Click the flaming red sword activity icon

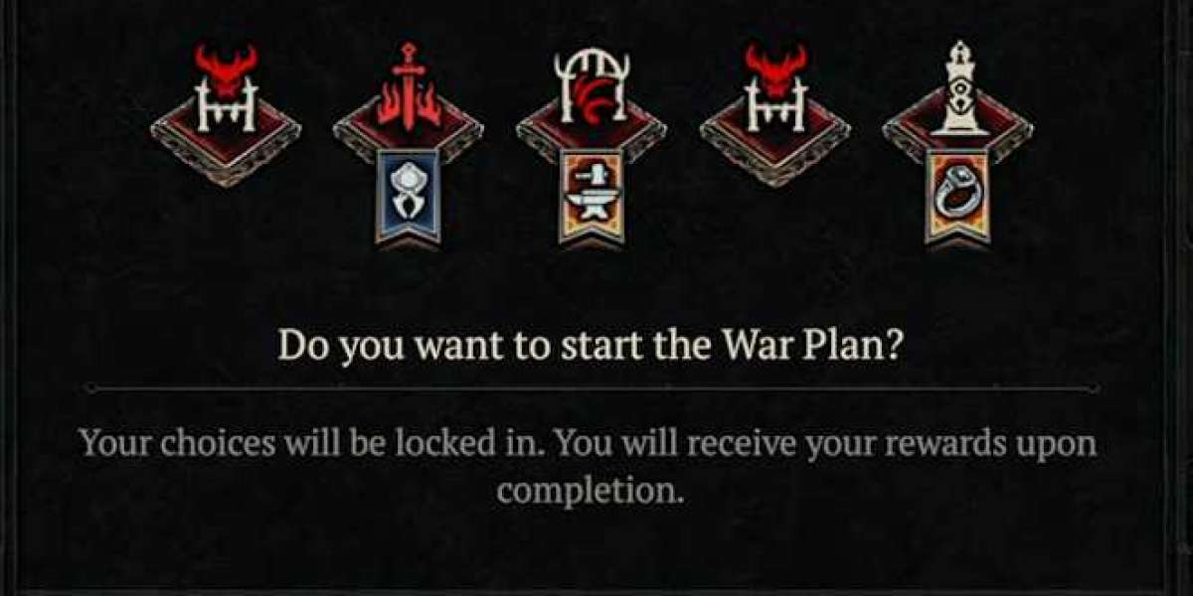pyautogui.click(x=409, y=86)
